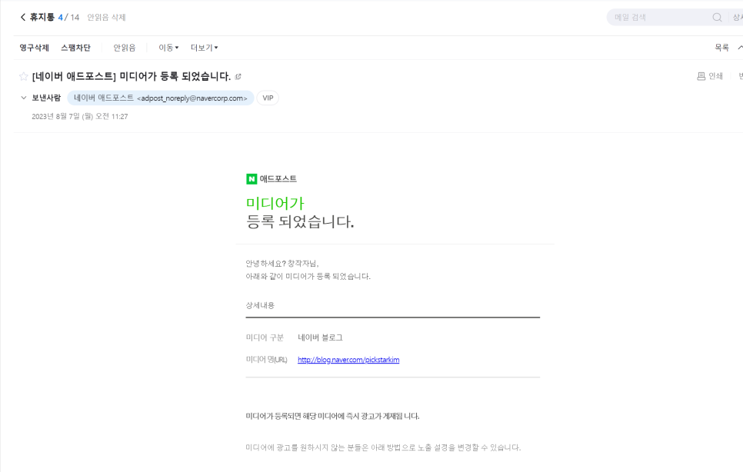Screen dimensions: 743x472
Task: Click the 미디어 구분 label
Action: [265, 337]
